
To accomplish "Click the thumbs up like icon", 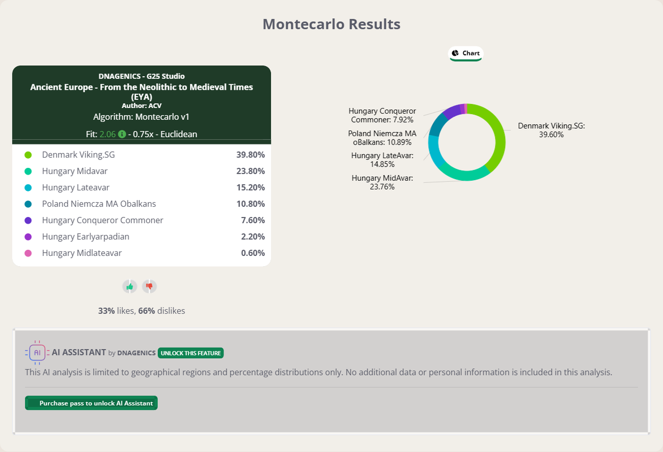I will [130, 286].
